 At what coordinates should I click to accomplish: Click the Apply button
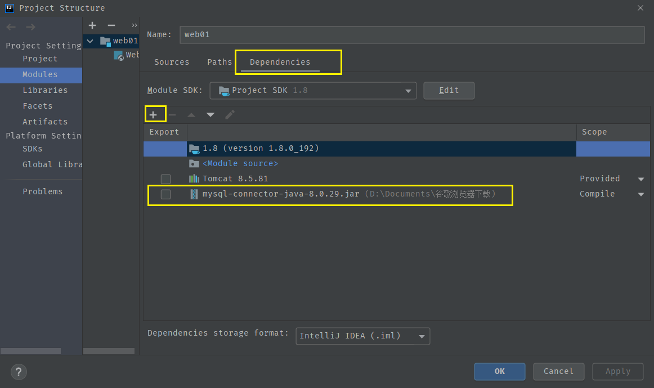pos(618,371)
